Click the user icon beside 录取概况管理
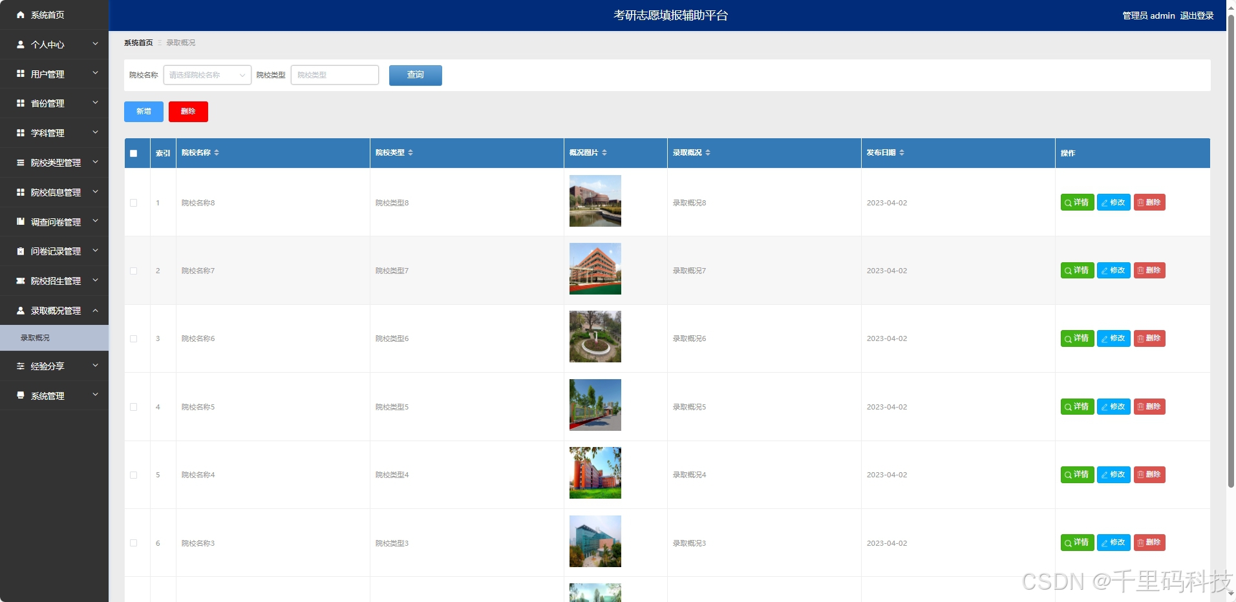 pos(21,311)
